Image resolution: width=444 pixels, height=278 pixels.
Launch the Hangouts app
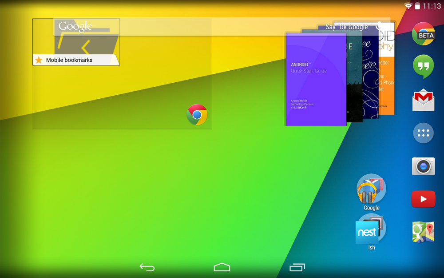coord(423,67)
